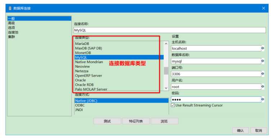Click variable icon beside database name field

262,61
